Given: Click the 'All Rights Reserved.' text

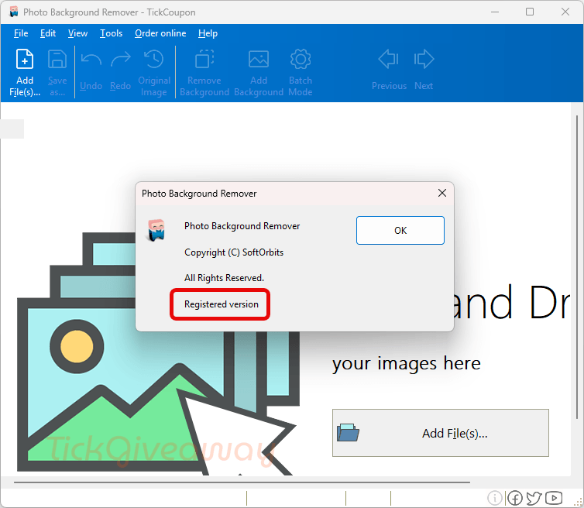Looking at the screenshot, I should tap(224, 278).
